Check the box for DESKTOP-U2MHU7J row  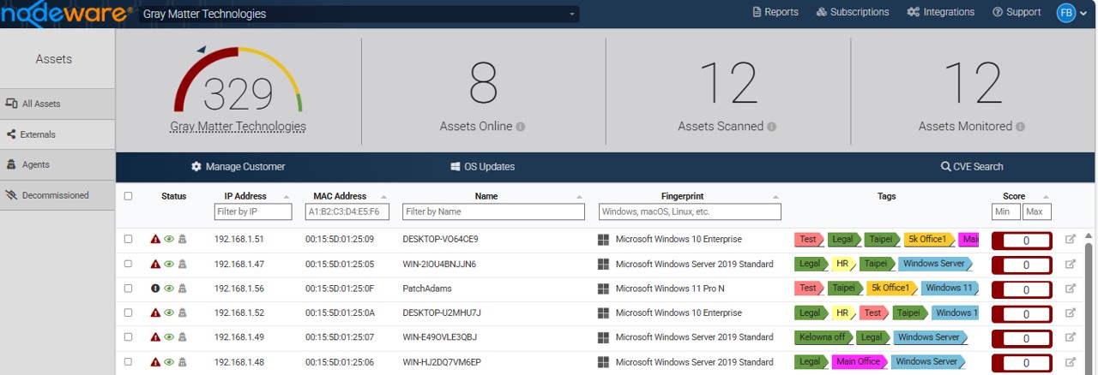click(128, 312)
